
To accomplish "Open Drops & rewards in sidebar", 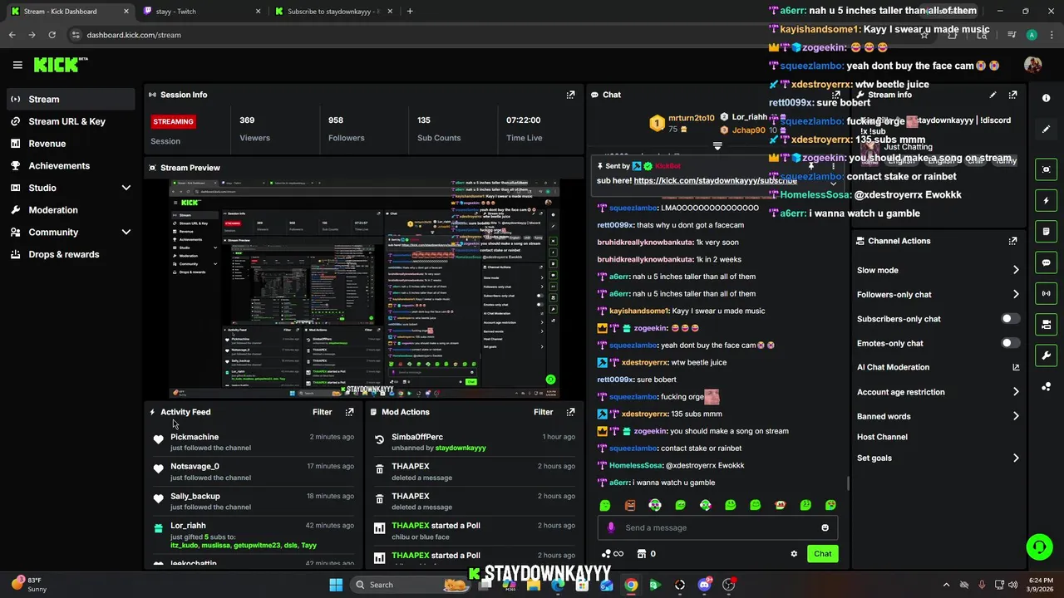I will coord(71,254).
